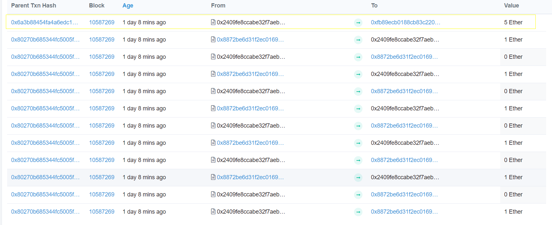Click green arrow icon in second row
Screen dimensions: 552x225
point(358,40)
